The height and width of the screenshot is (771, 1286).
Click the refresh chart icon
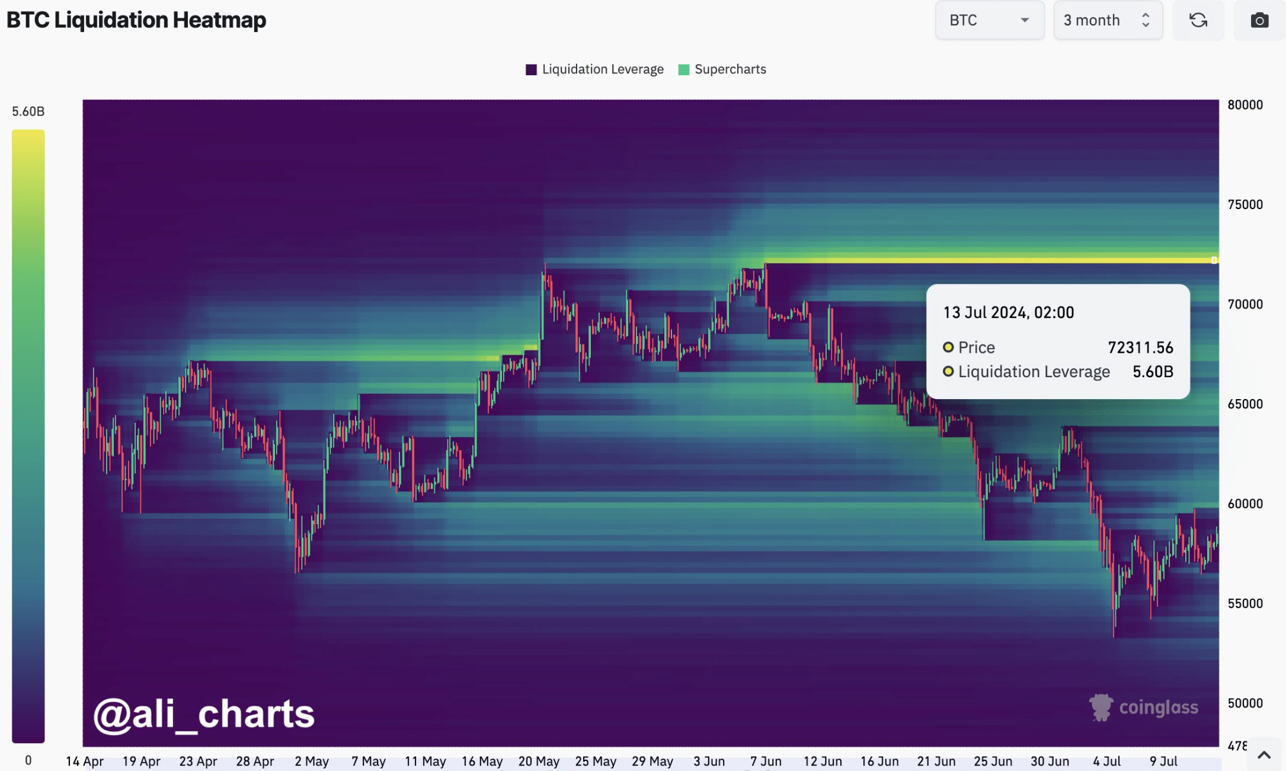[1198, 20]
